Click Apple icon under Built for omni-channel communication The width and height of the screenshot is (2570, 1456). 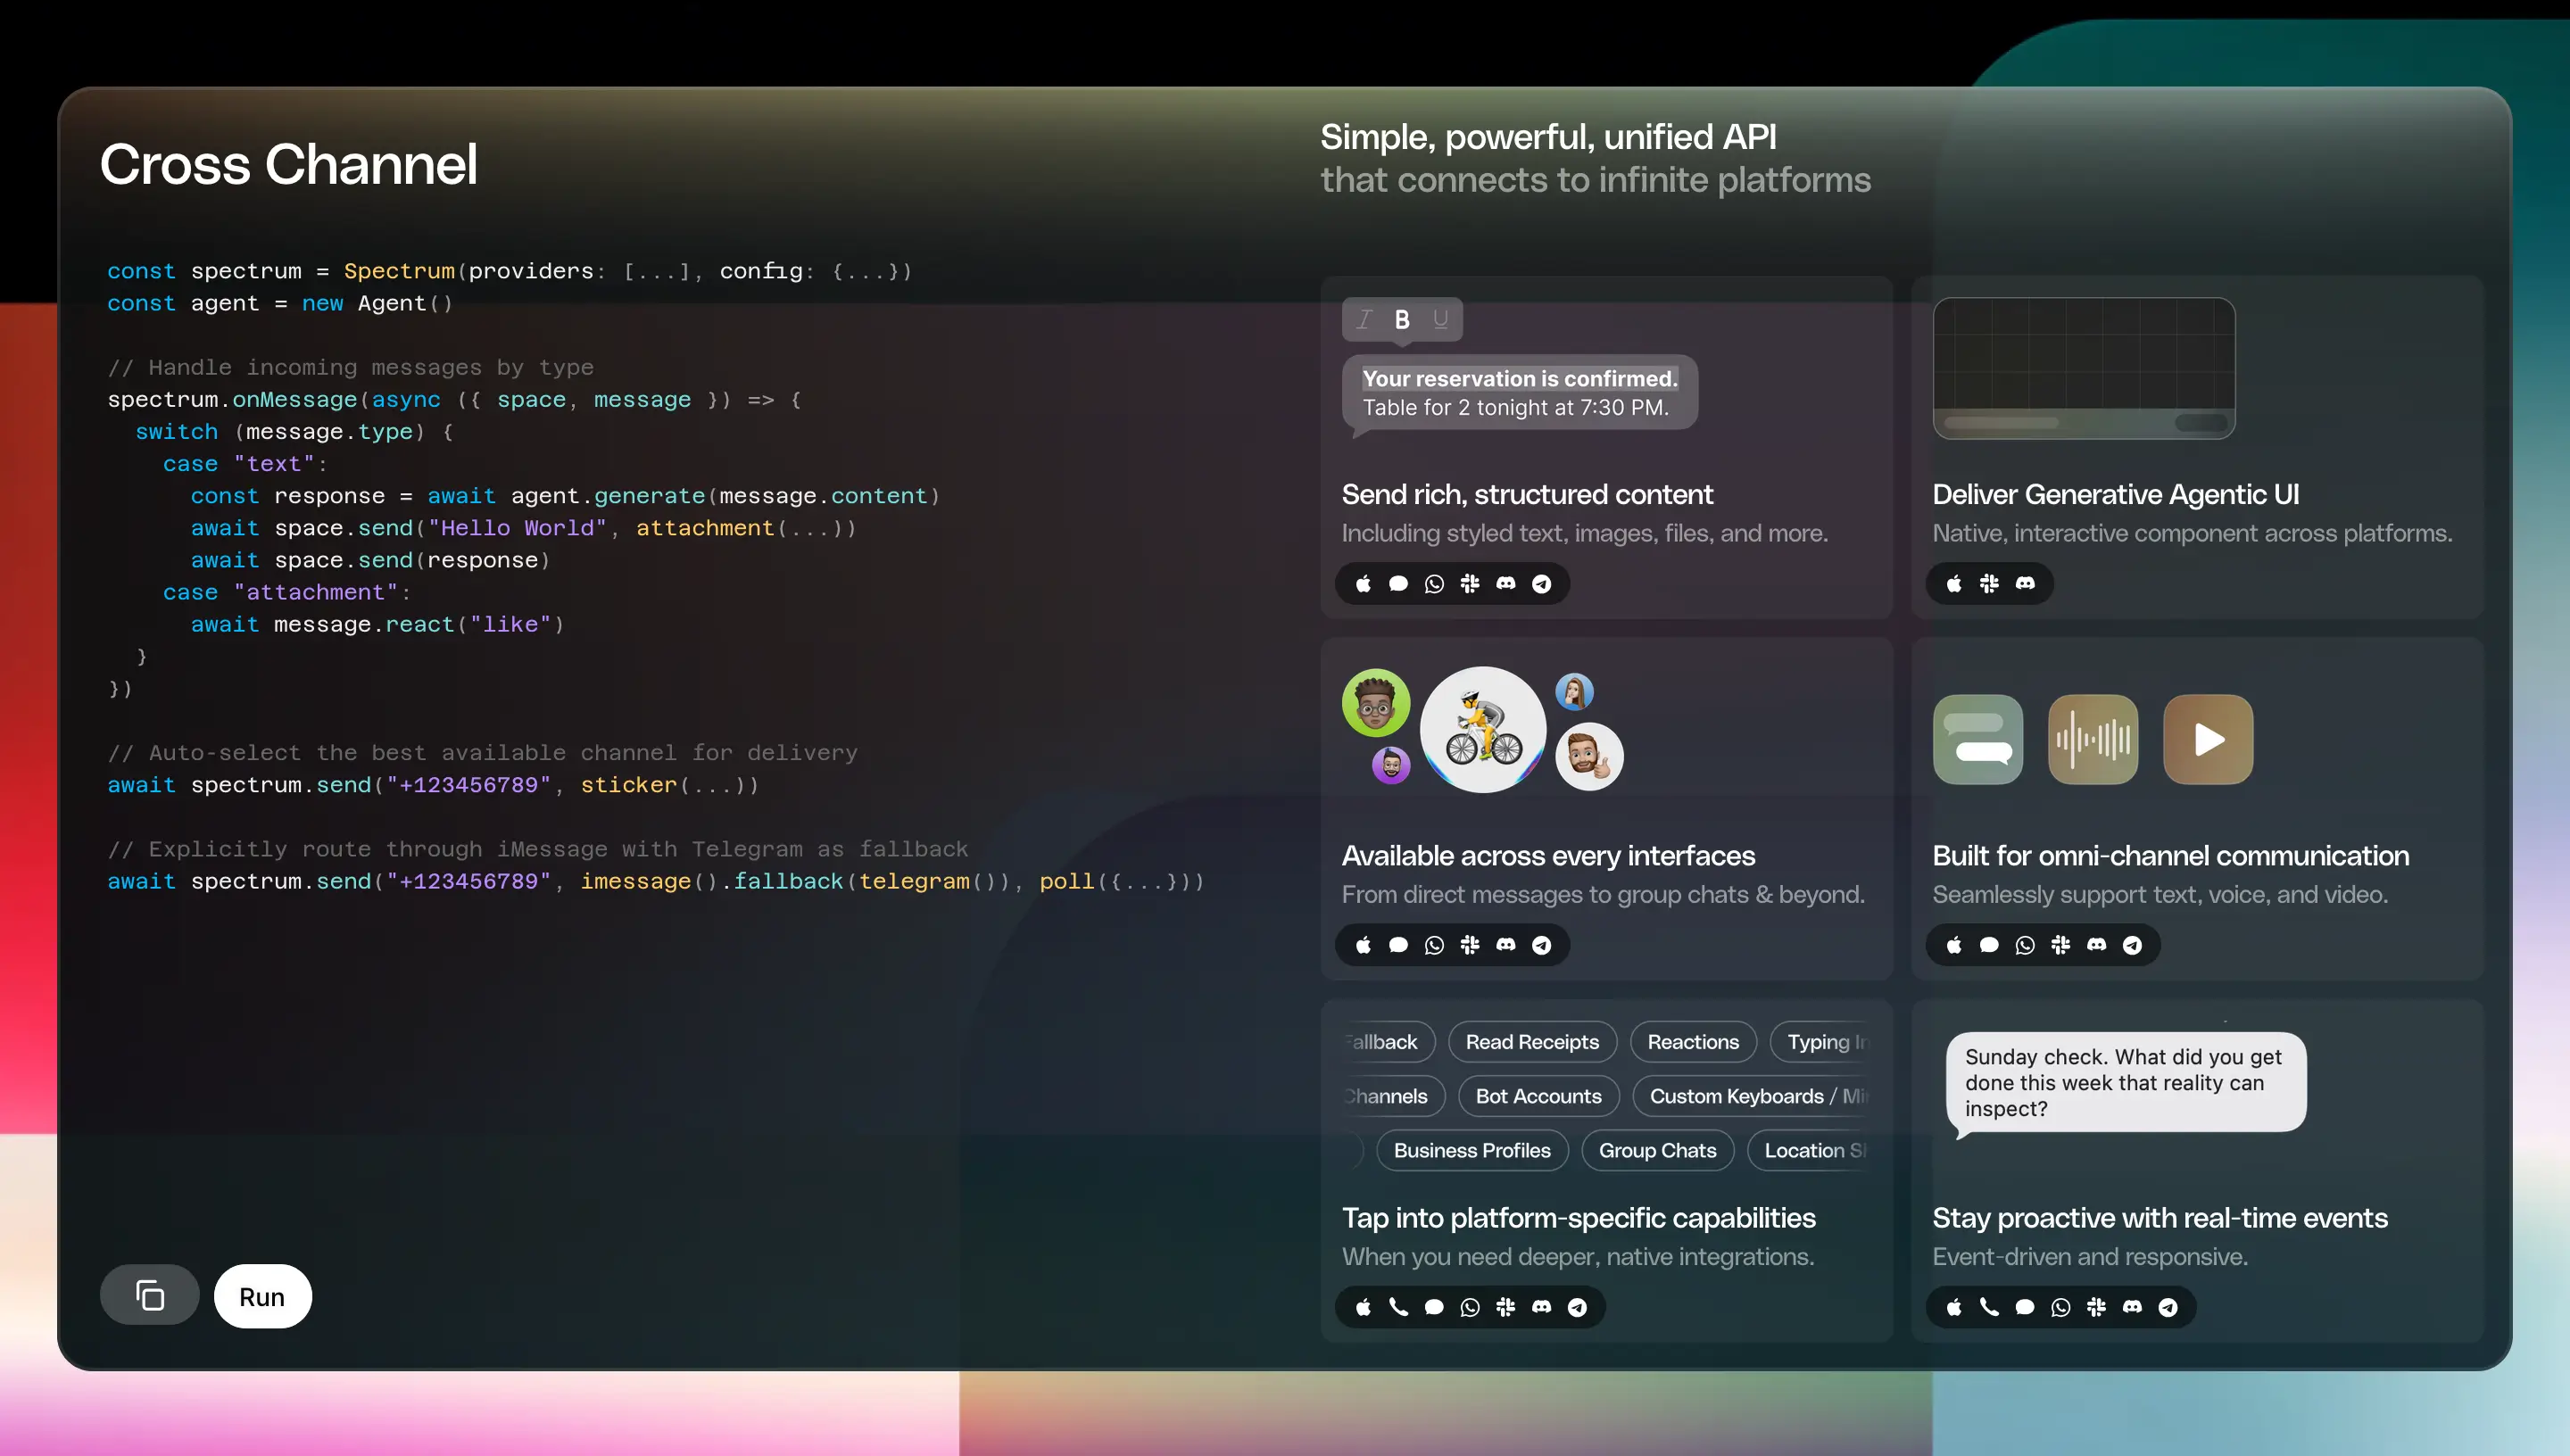tap(1954, 945)
